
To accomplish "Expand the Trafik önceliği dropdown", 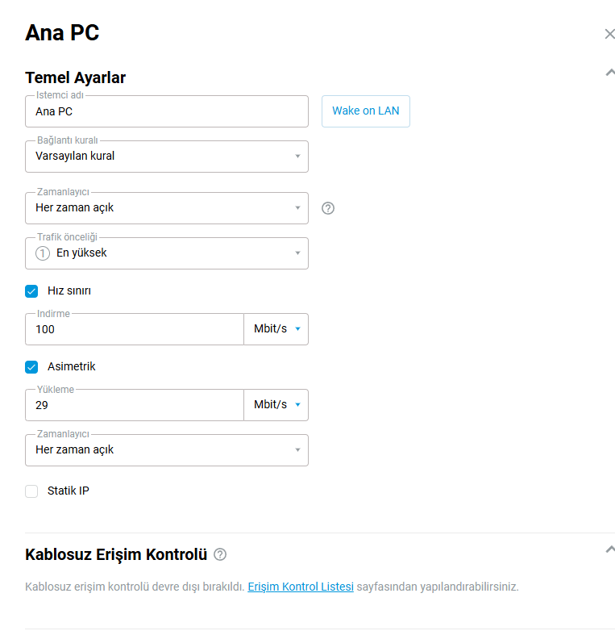I will click(167, 253).
